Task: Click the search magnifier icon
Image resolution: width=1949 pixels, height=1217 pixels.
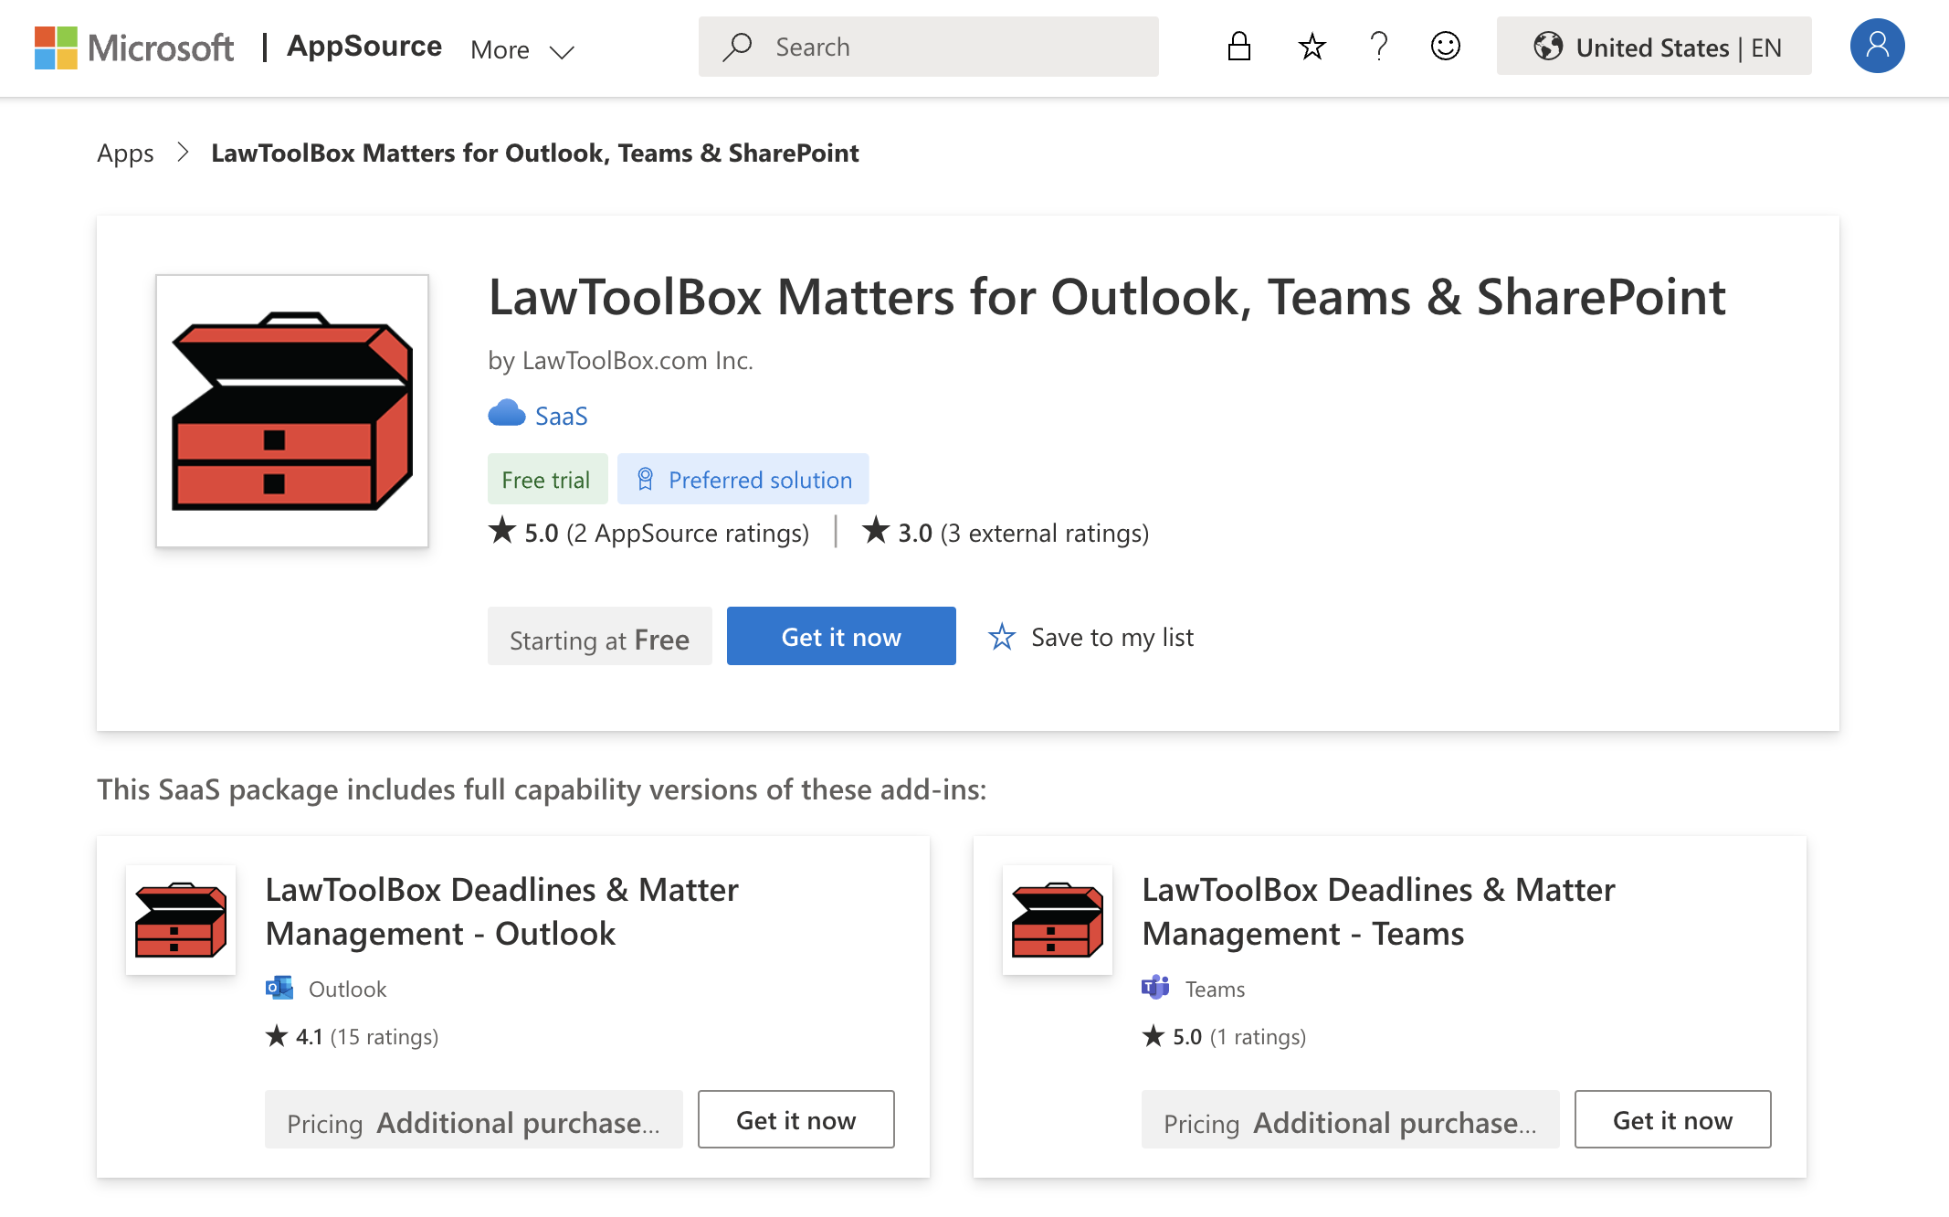Action: 736,47
